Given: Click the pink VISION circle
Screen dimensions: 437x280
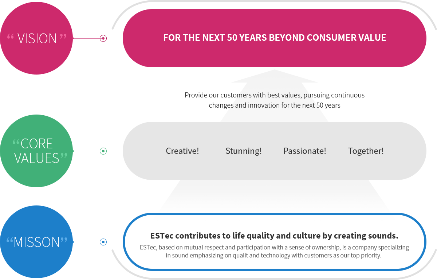Looking at the screenshot, I should click(36, 38).
